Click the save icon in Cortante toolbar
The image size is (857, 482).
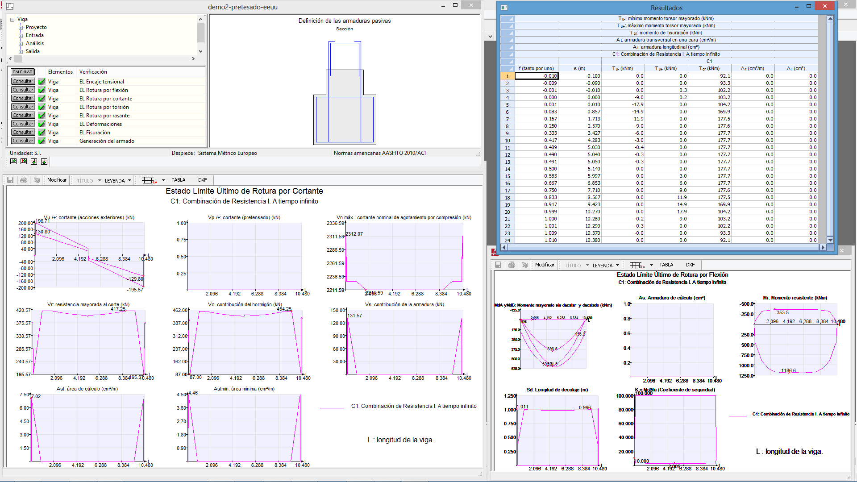(x=10, y=180)
